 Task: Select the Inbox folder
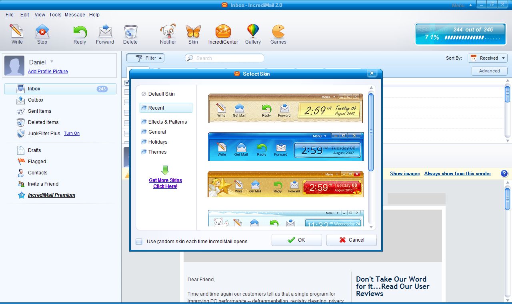(60, 89)
